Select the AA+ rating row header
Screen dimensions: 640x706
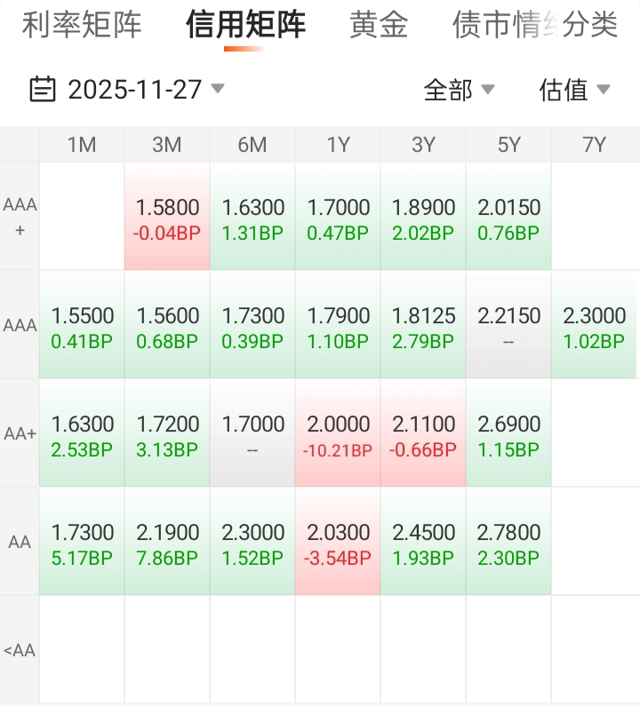tap(20, 433)
